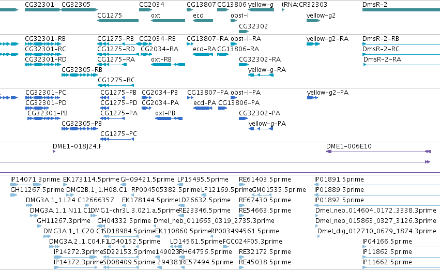Click the IP04166.5prime EST label

[387, 242]
